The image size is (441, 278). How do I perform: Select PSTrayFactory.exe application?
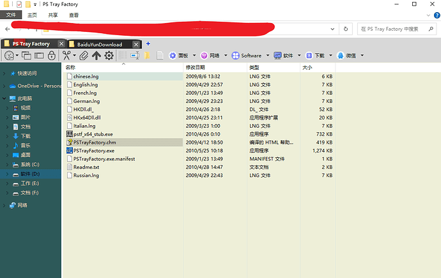pos(94,151)
